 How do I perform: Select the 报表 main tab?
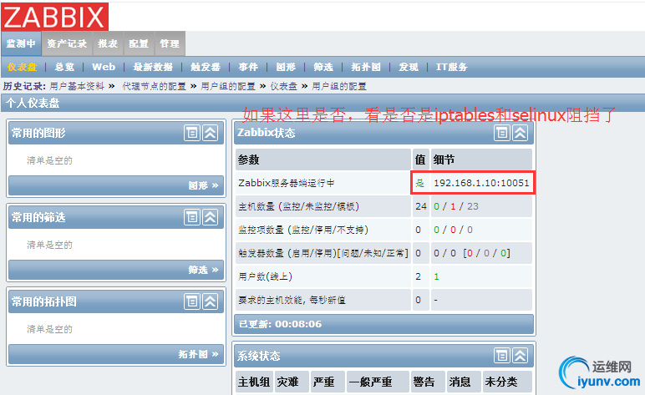pyautogui.click(x=108, y=43)
